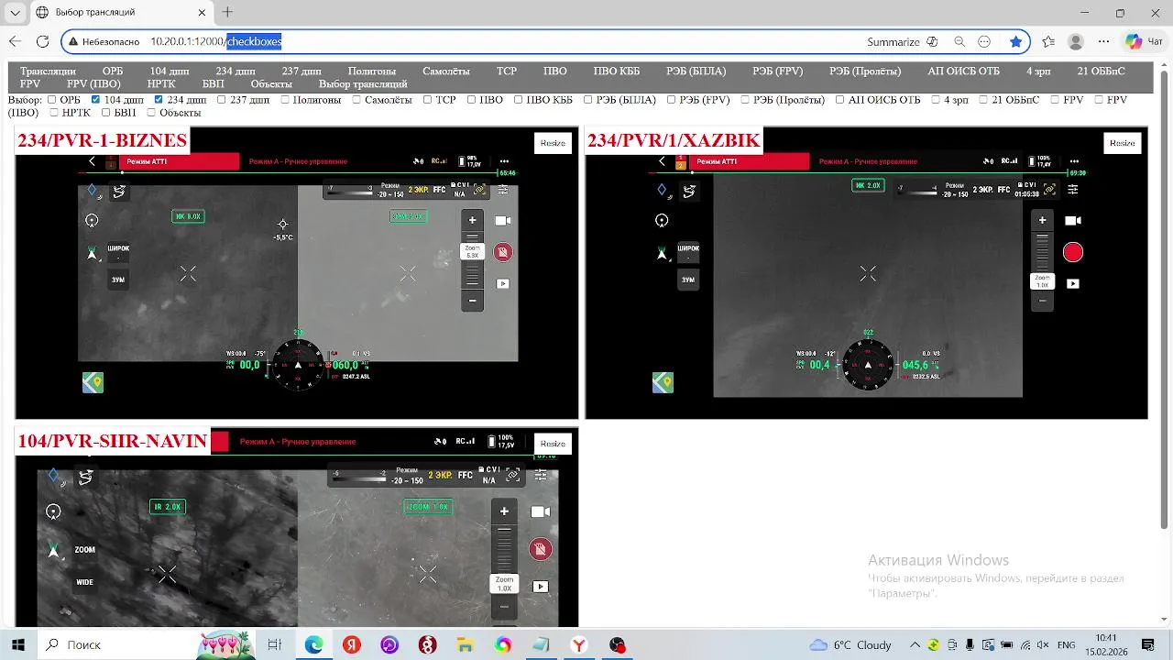This screenshot has width=1173, height=660.
Task: Tick the 21 ОББпС checkbox
Action: (x=984, y=100)
